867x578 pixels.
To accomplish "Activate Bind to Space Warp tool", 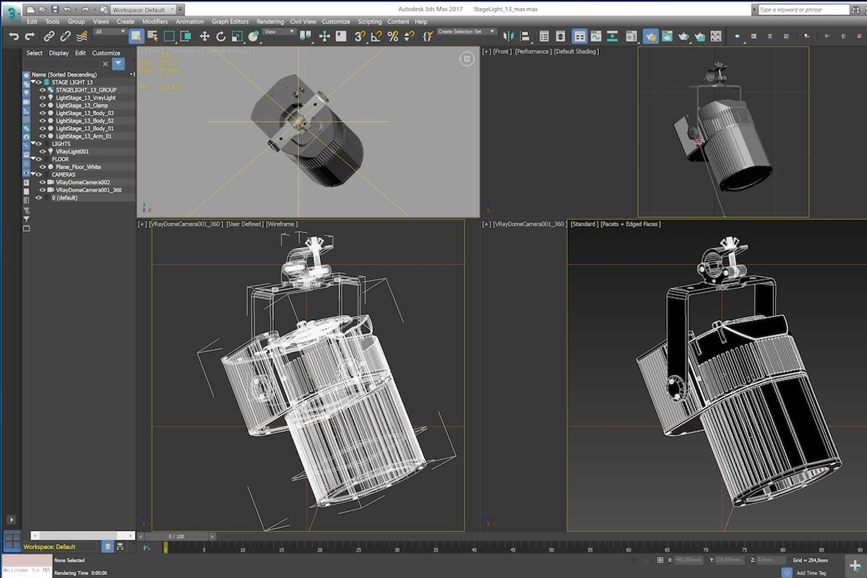I will pos(82,36).
